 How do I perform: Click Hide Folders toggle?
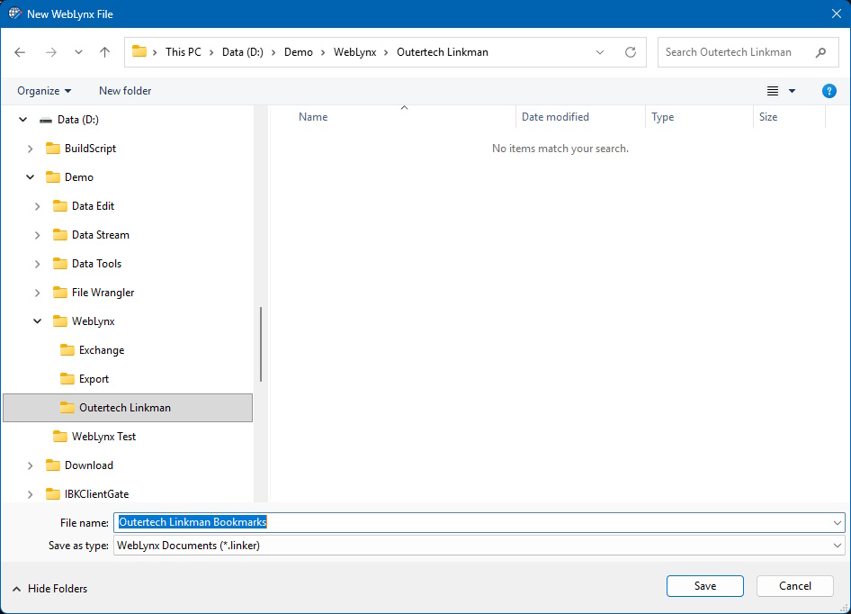(50, 589)
